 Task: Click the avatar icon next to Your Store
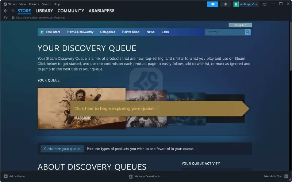pos(42,32)
